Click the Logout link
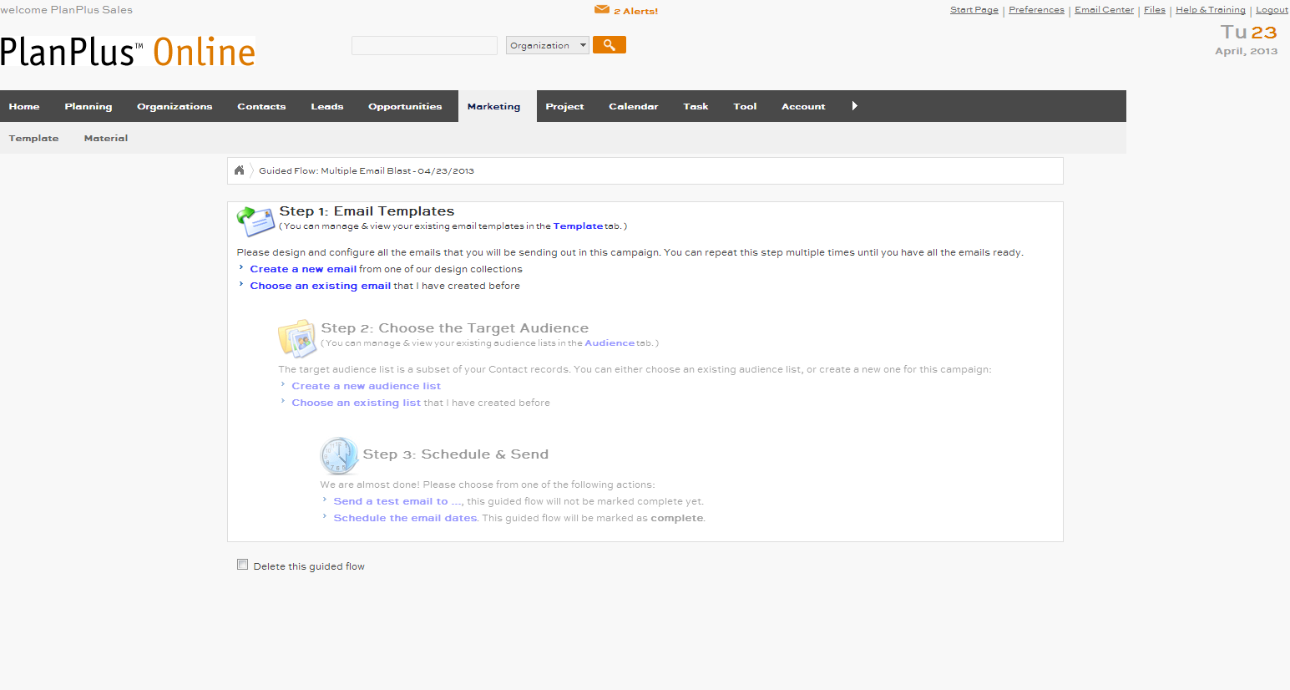 pyautogui.click(x=1272, y=10)
